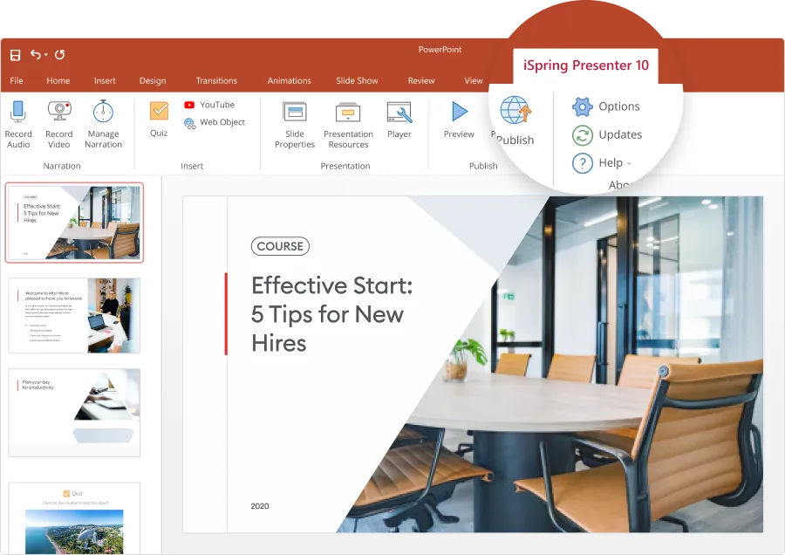
Task: Click the Save icon
Action: click(14, 54)
